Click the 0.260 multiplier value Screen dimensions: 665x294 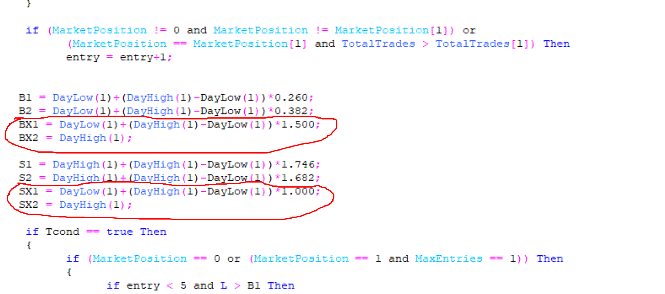[x=291, y=98]
